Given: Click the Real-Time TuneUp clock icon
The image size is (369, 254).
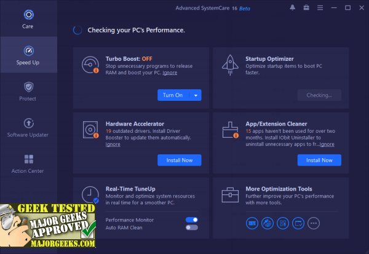Looking at the screenshot, I should click(x=90, y=195).
